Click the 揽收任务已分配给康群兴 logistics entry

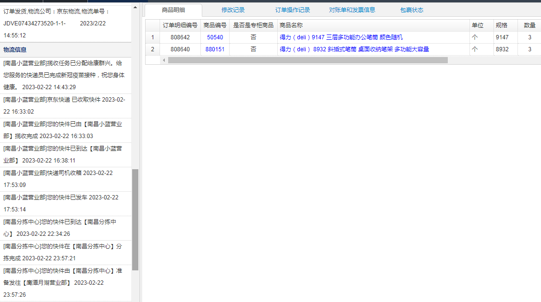[x=65, y=75]
